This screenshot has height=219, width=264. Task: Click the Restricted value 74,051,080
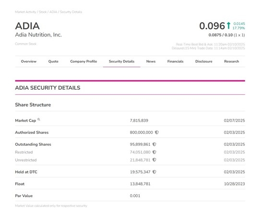(x=140, y=152)
